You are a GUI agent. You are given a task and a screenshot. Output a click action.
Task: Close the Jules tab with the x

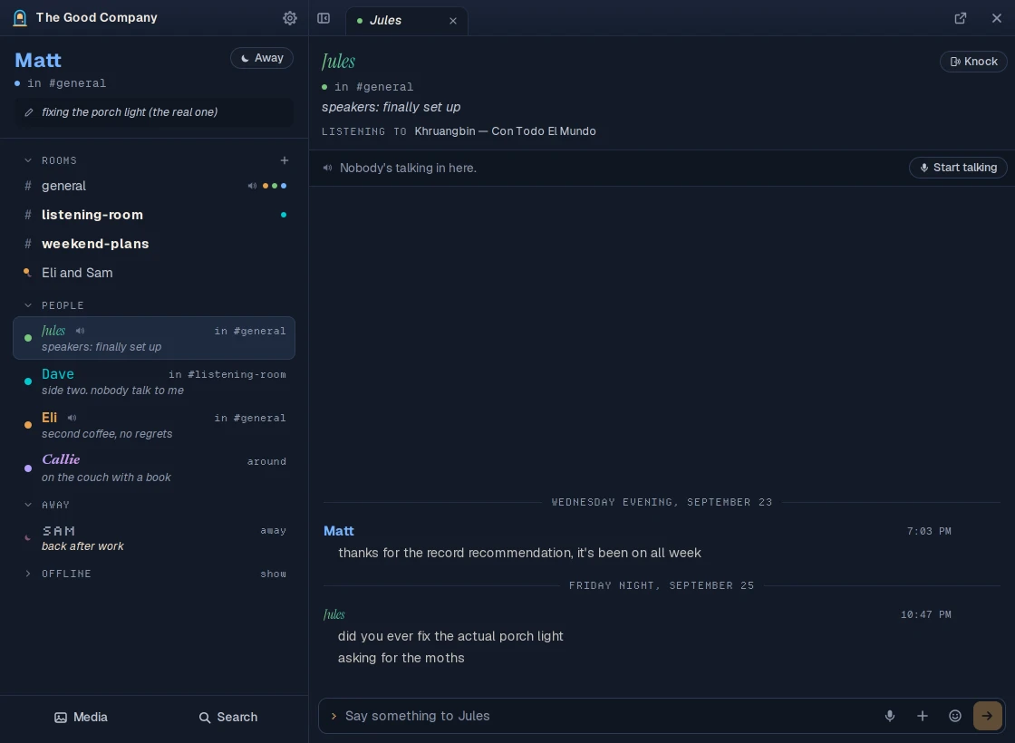(x=453, y=21)
